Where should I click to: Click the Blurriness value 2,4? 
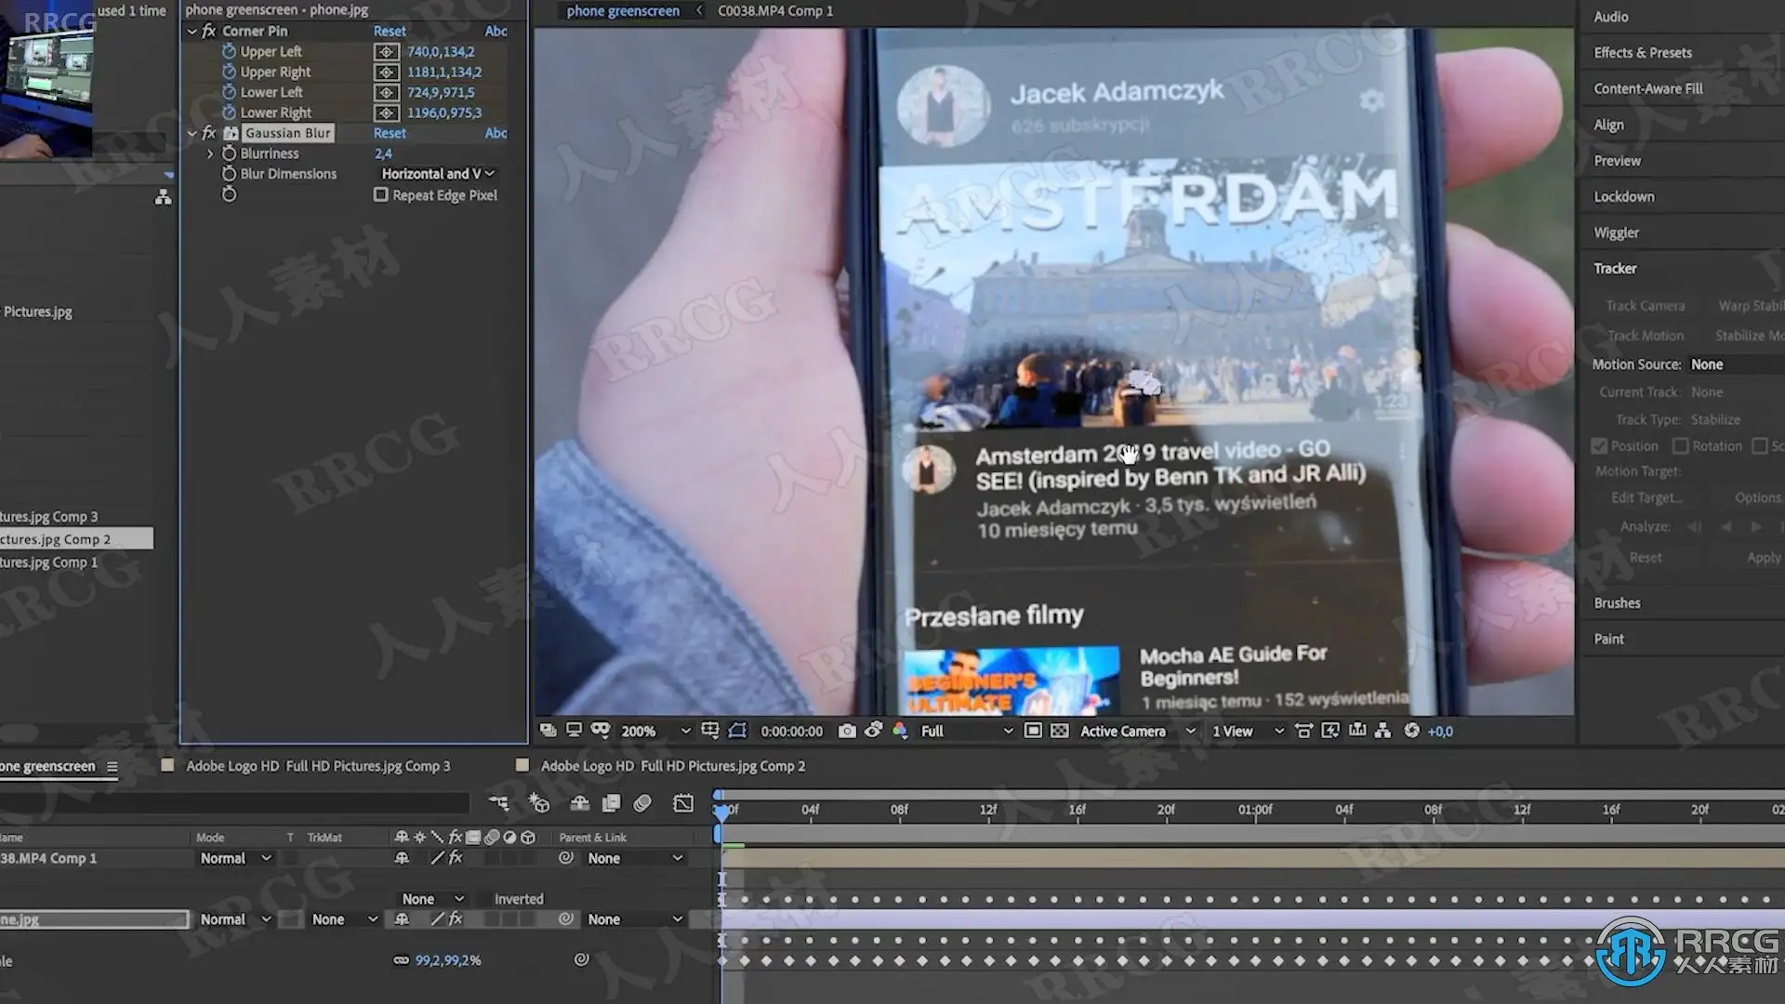(383, 153)
